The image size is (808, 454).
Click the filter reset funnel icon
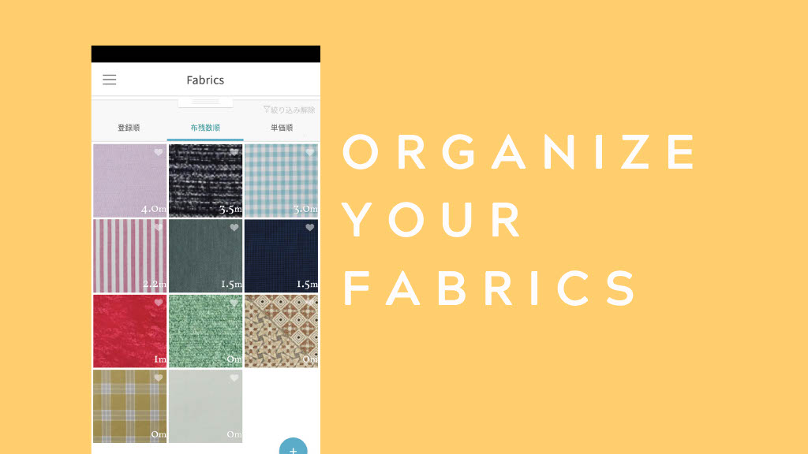(x=267, y=109)
